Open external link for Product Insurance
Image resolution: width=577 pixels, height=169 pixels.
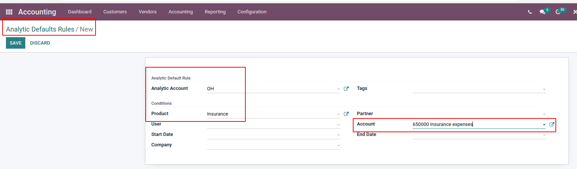point(346,114)
